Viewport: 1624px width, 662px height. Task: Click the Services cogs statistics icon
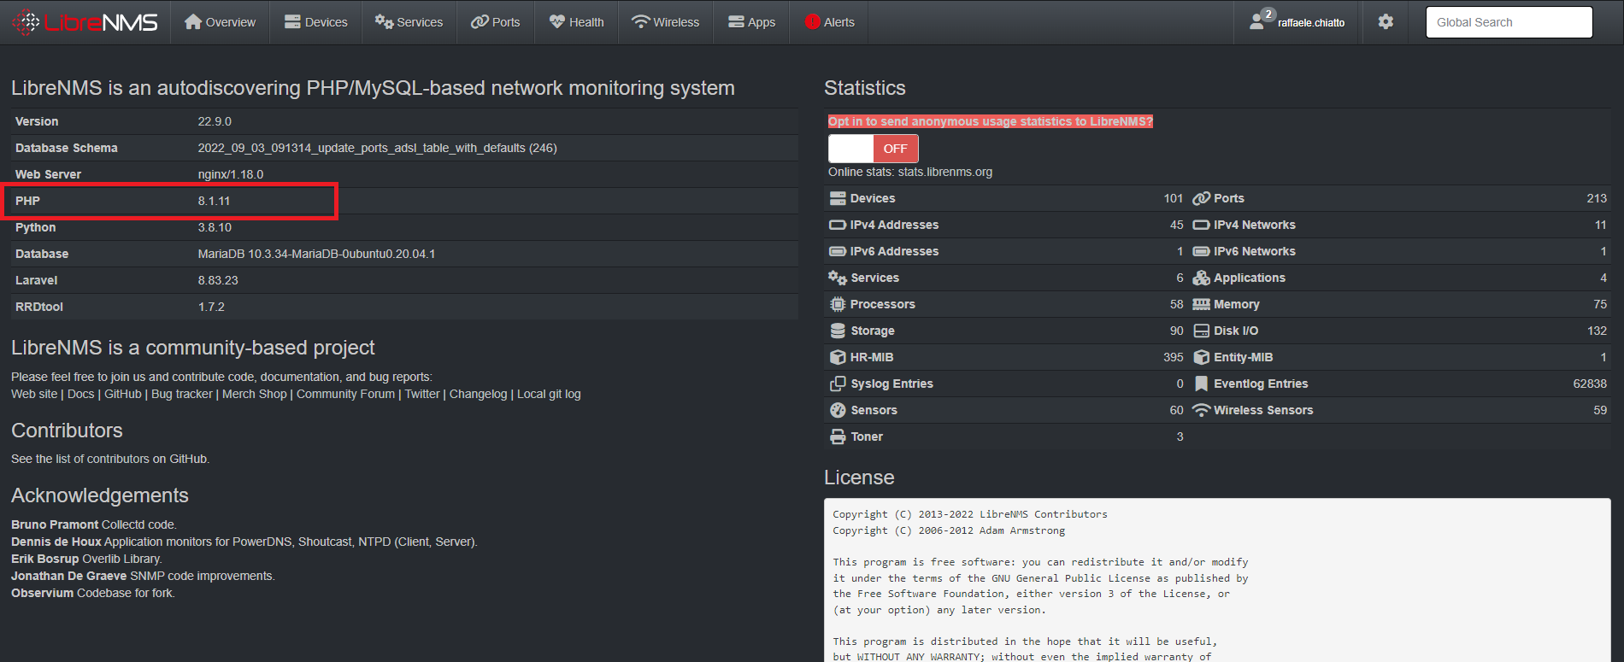point(838,278)
